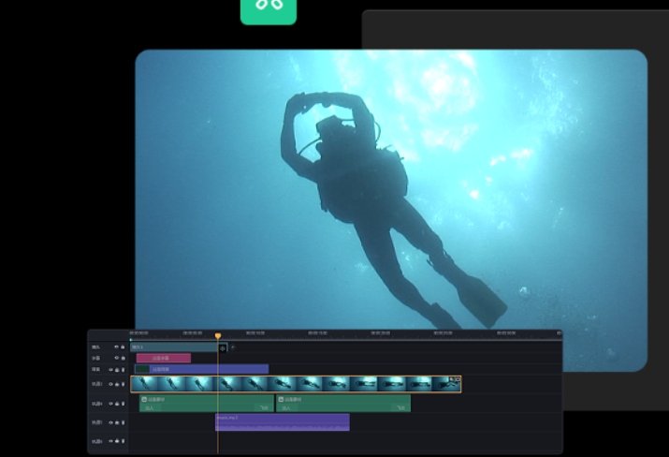Lock the track containing the pink clip
The width and height of the screenshot is (669, 457).
tap(123, 358)
